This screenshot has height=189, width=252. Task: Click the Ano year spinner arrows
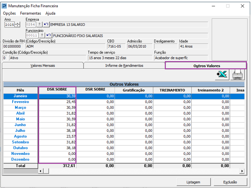click(18, 25)
